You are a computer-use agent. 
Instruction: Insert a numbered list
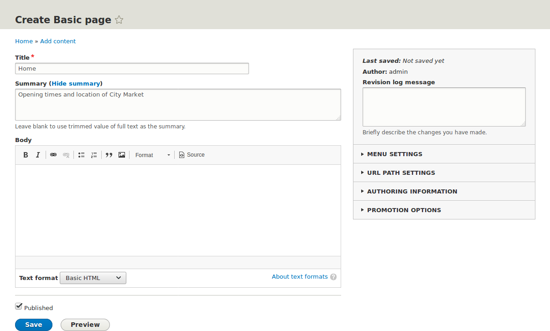[94, 155]
